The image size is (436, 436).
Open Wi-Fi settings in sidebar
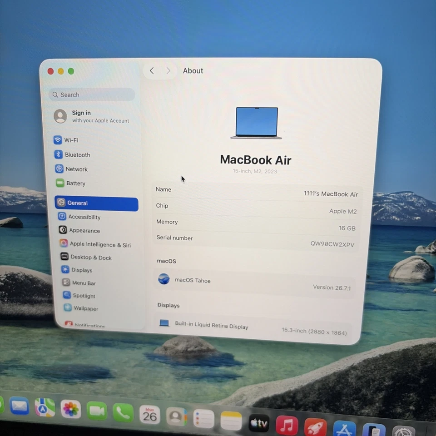click(x=66, y=140)
